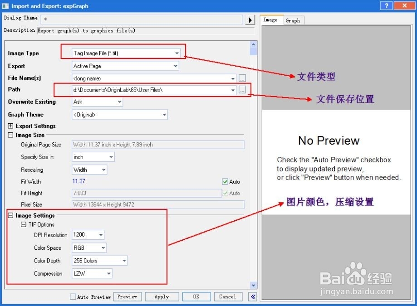Click the Path browse ellipsis button

point(242,90)
